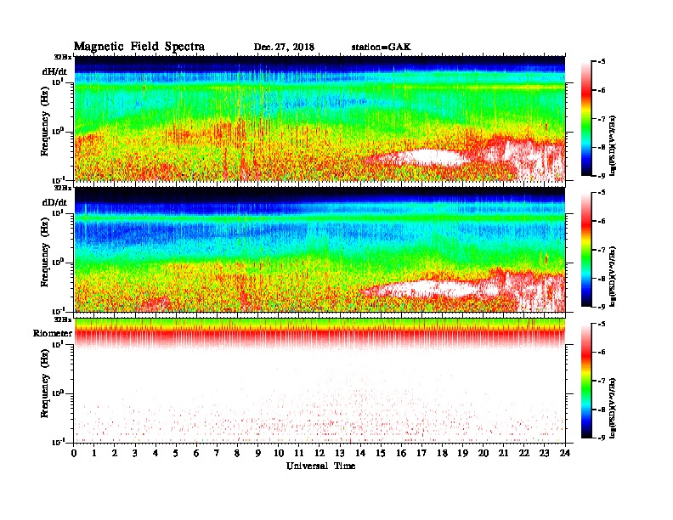Click hour 7 on the time axis
The width and height of the screenshot is (673, 520).
tap(217, 454)
